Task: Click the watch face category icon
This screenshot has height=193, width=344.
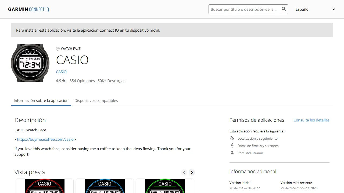Action: point(58,49)
